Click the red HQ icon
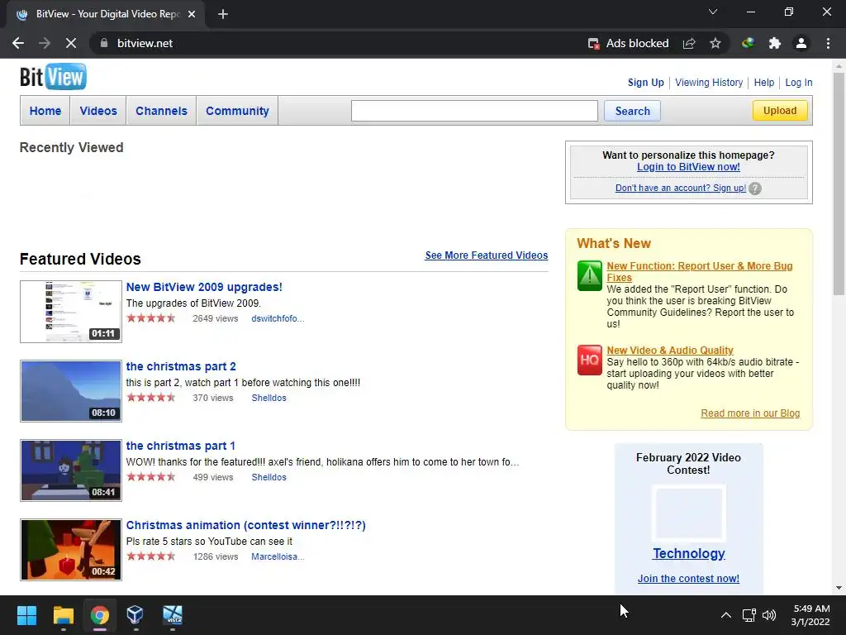 coord(590,360)
